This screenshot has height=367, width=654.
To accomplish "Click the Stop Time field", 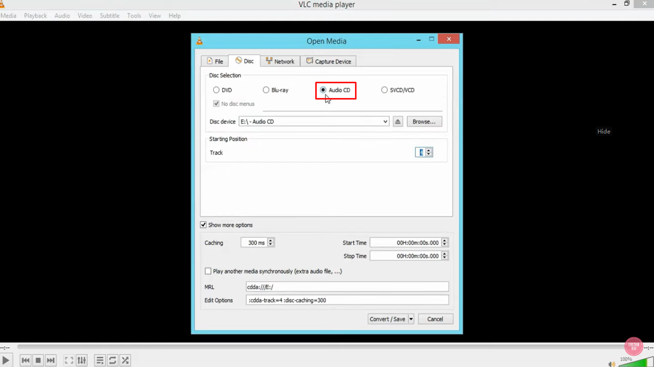I will (405, 256).
